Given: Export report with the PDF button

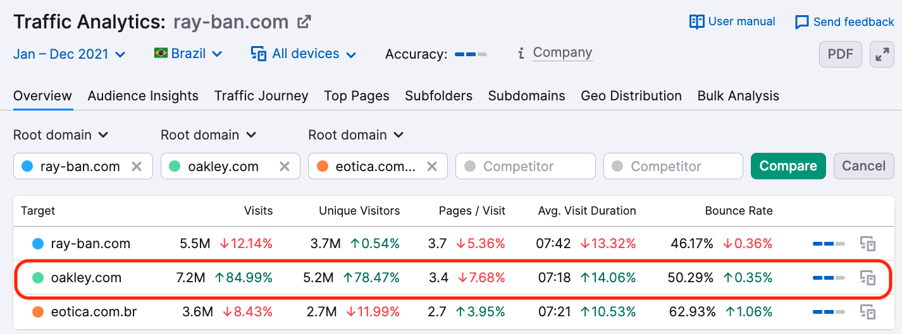Looking at the screenshot, I should (x=841, y=54).
